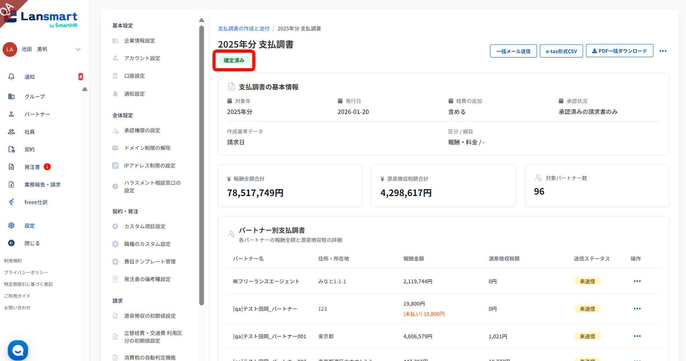Click the 設定 gear icon in sidebar
This screenshot has width=686, height=361.
pyautogui.click(x=11, y=225)
